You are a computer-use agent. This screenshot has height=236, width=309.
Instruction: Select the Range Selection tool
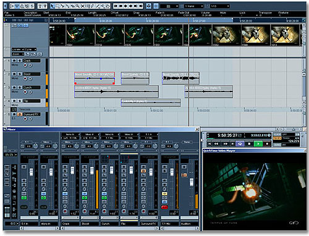click(57, 6)
